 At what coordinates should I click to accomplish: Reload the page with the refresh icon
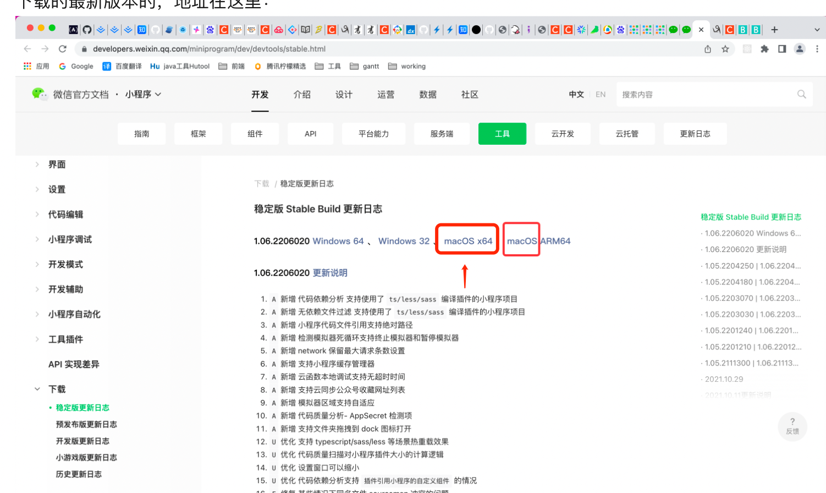(63, 49)
